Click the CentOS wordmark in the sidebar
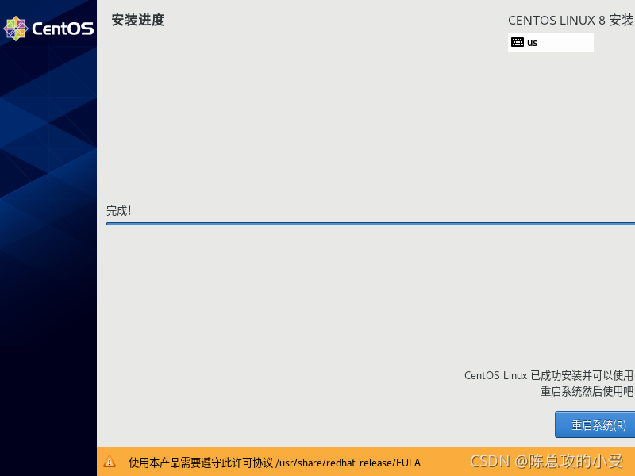Image resolution: width=635 pixels, height=476 pixels. (x=63, y=29)
